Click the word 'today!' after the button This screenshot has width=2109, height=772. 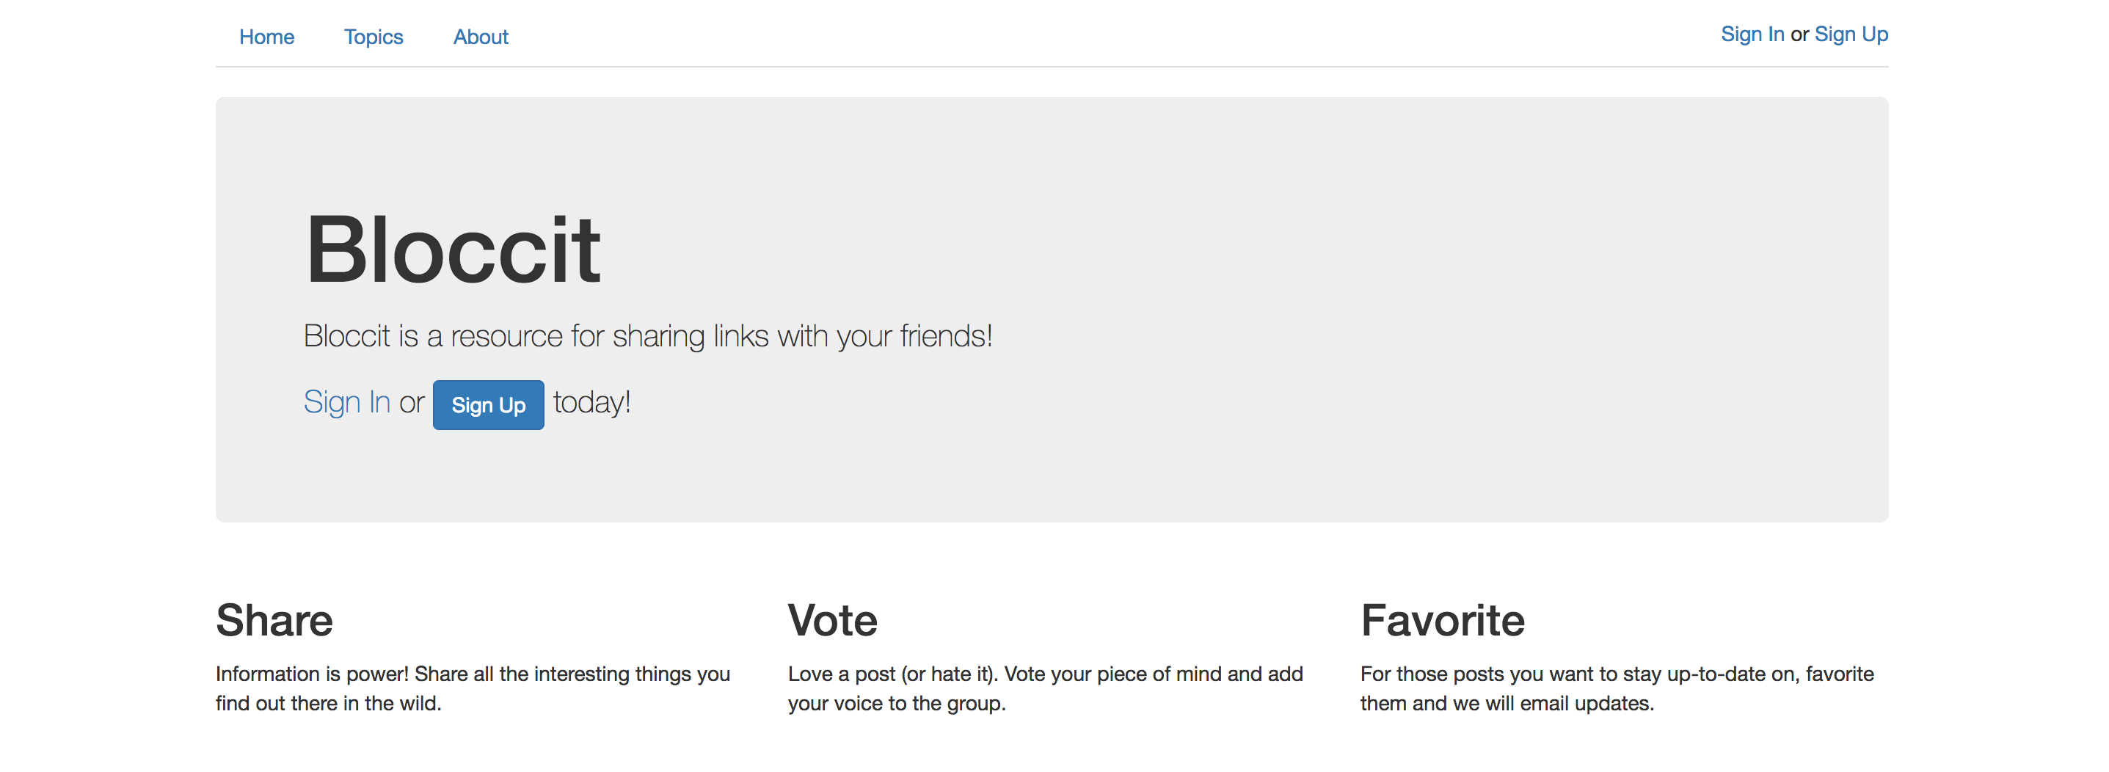click(x=592, y=402)
